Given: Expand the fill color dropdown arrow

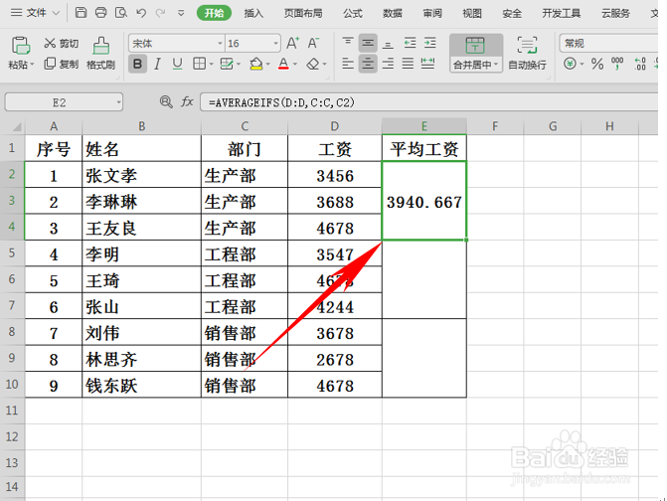Looking at the screenshot, I should click(x=268, y=65).
